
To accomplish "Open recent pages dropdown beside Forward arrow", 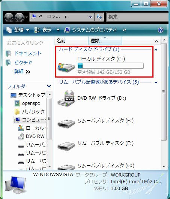I will 27,17.
